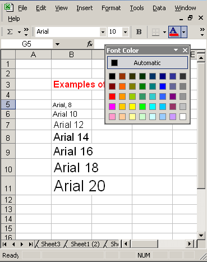This screenshot has height=262, width=207.
Task: Open the Format menu
Action: point(111,8)
